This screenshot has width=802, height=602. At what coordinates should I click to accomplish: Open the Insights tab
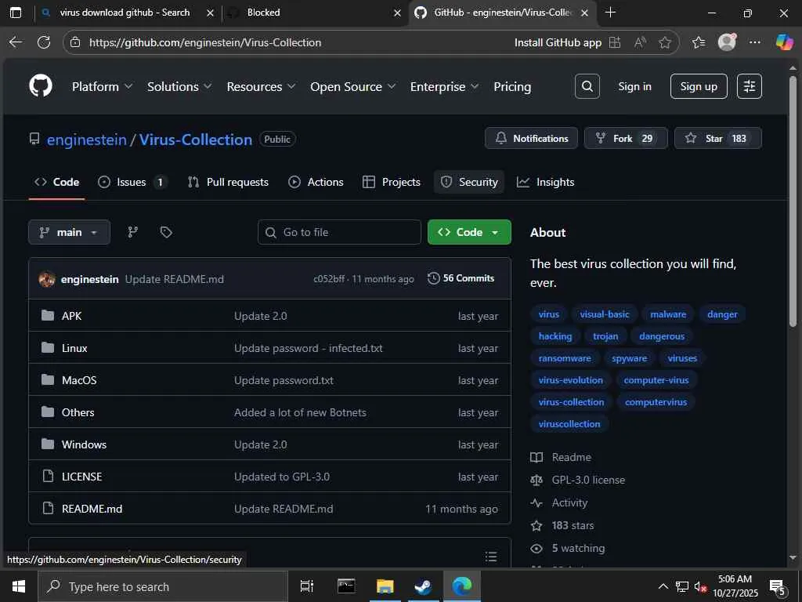pyautogui.click(x=545, y=182)
